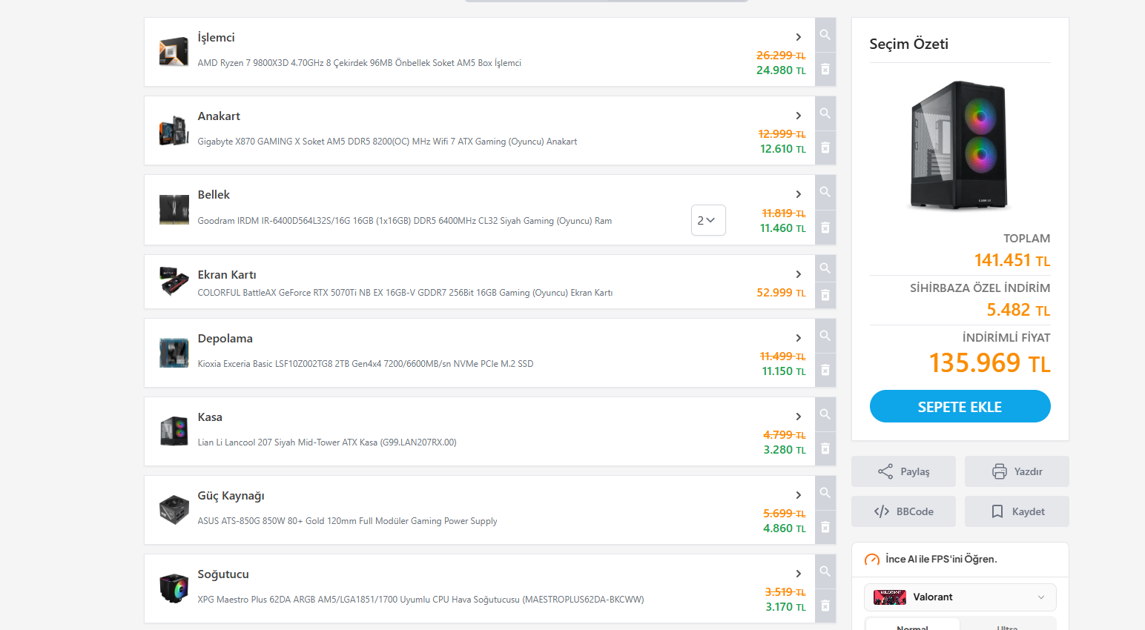1145x630 pixels.
Task: Click the Lian Li Lancool 207 product name
Action: click(326, 442)
